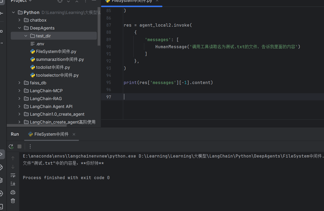324x211 pixels.
Task: Close the FileSystem中间件 run tab
Action: pos(74,134)
